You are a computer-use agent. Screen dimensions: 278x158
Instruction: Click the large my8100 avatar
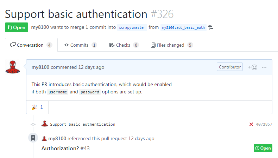[13, 67]
